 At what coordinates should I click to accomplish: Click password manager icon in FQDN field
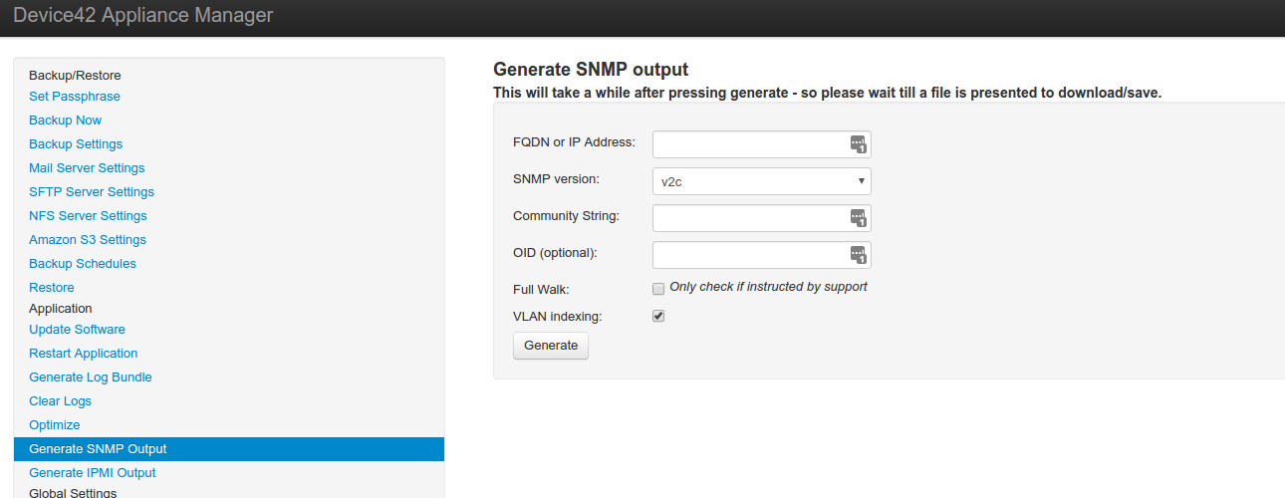pos(859,144)
